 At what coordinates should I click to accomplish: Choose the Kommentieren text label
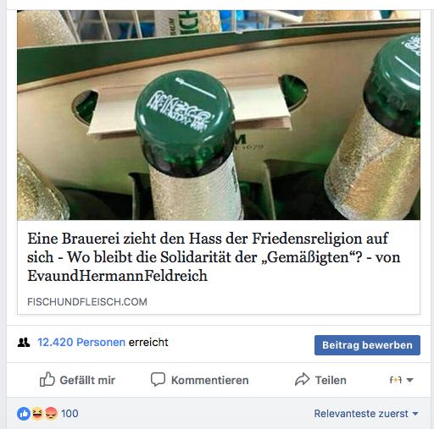[x=210, y=380]
